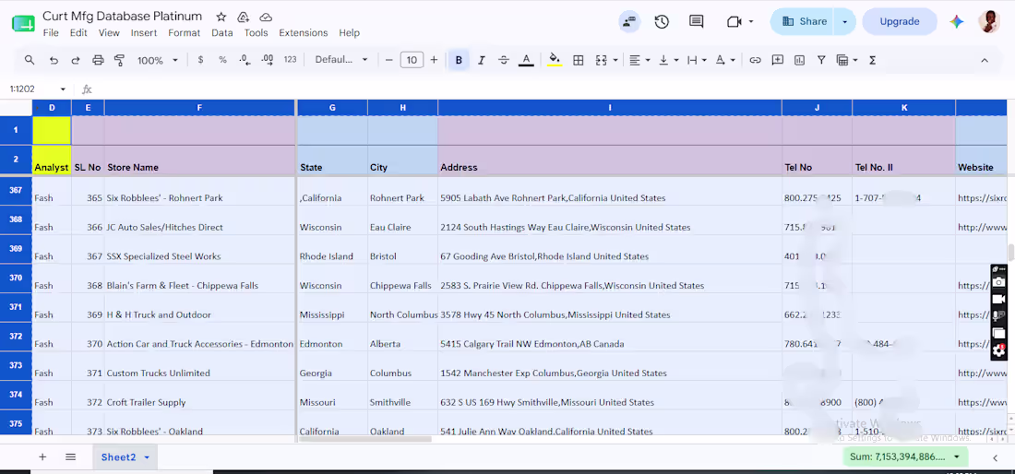Image resolution: width=1015 pixels, height=474 pixels.
Task: Toggle Italic formatting
Action: (481, 60)
